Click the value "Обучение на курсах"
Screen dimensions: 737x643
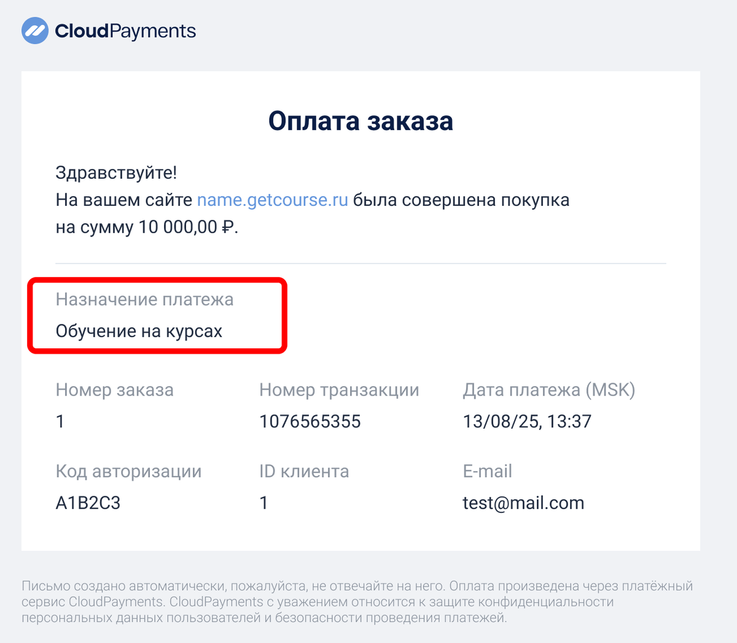pos(139,332)
